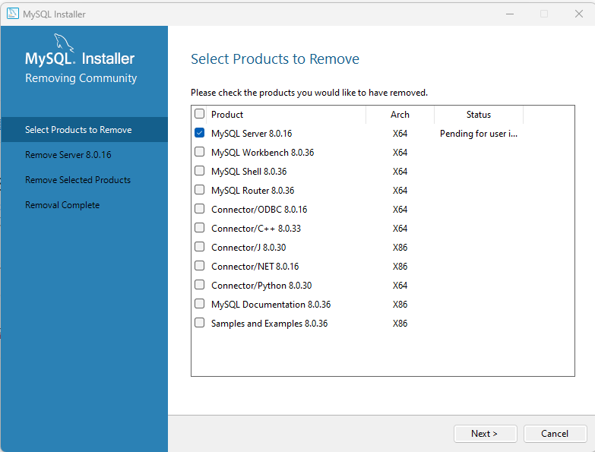Screen dimensions: 595x452
Task: Check the MySQL Router 8.0.36 checkbox
Action: (x=199, y=190)
